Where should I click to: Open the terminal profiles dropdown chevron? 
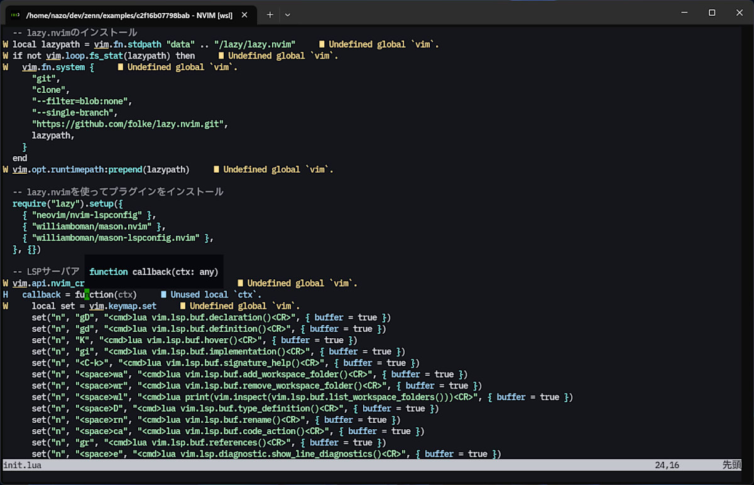click(288, 14)
